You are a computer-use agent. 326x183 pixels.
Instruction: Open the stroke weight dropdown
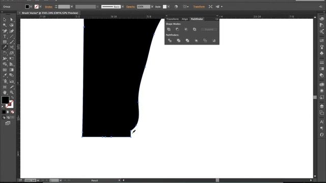click(x=72, y=7)
